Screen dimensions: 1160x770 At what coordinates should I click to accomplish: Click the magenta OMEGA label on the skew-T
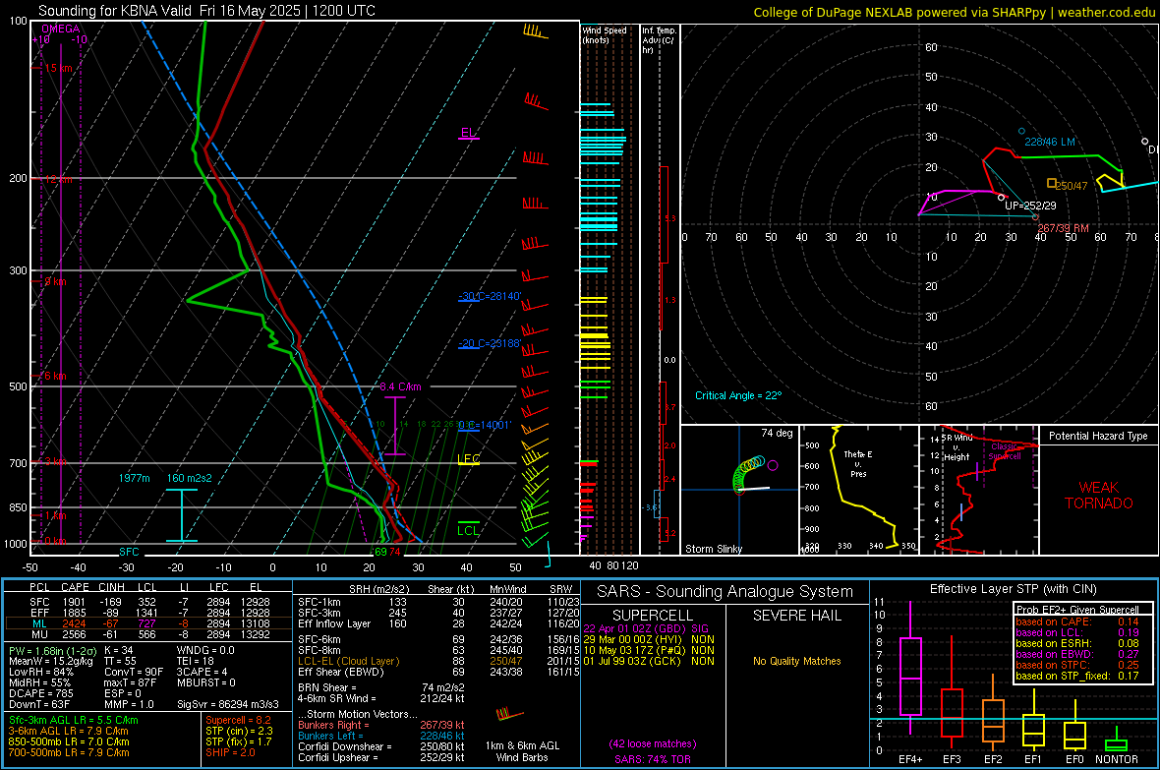coord(61,29)
